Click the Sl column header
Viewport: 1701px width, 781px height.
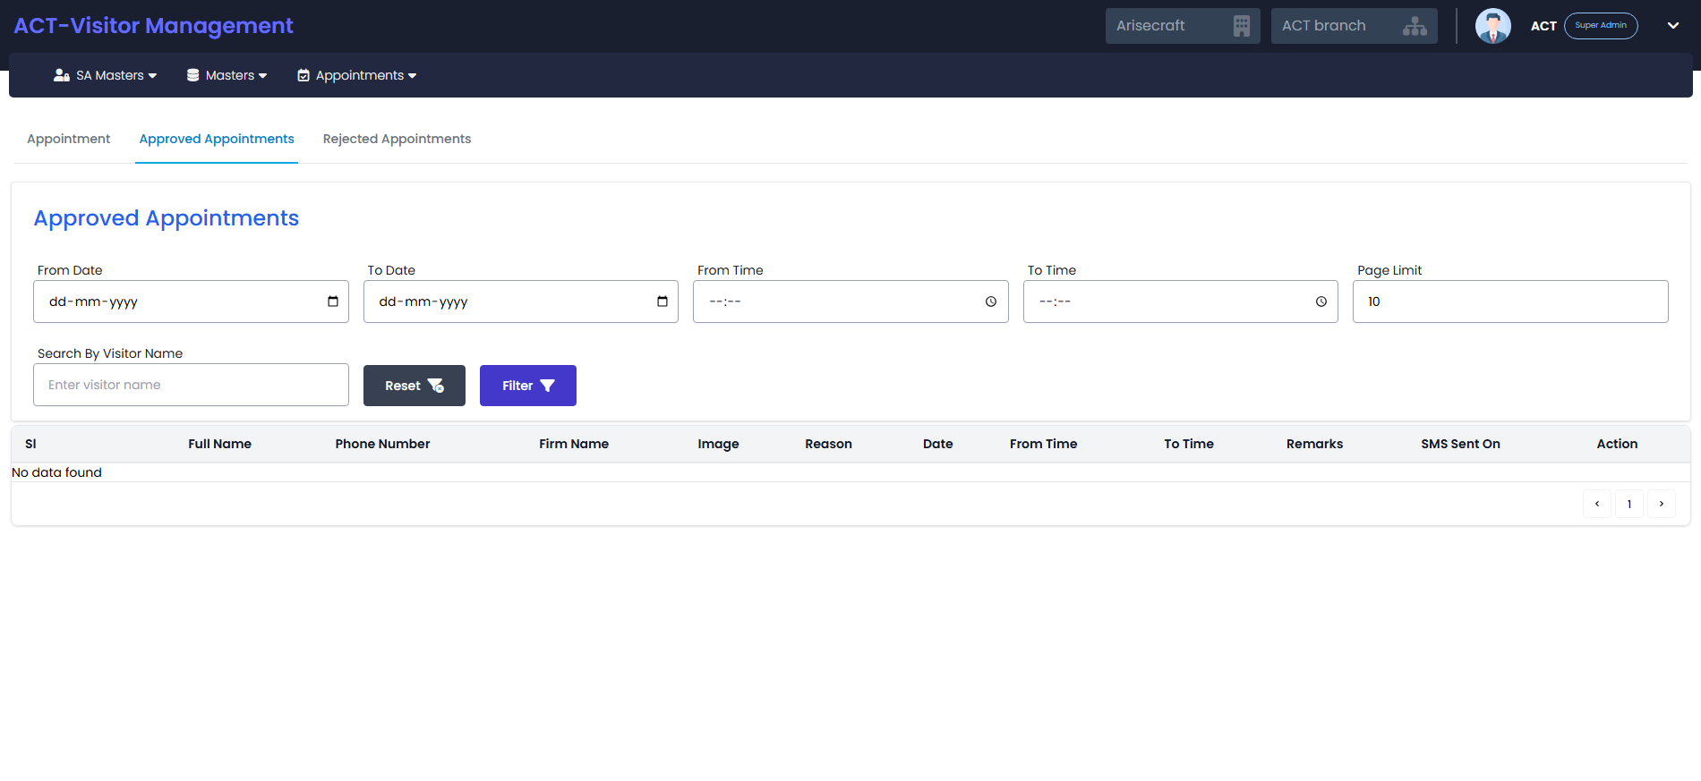[30, 444]
